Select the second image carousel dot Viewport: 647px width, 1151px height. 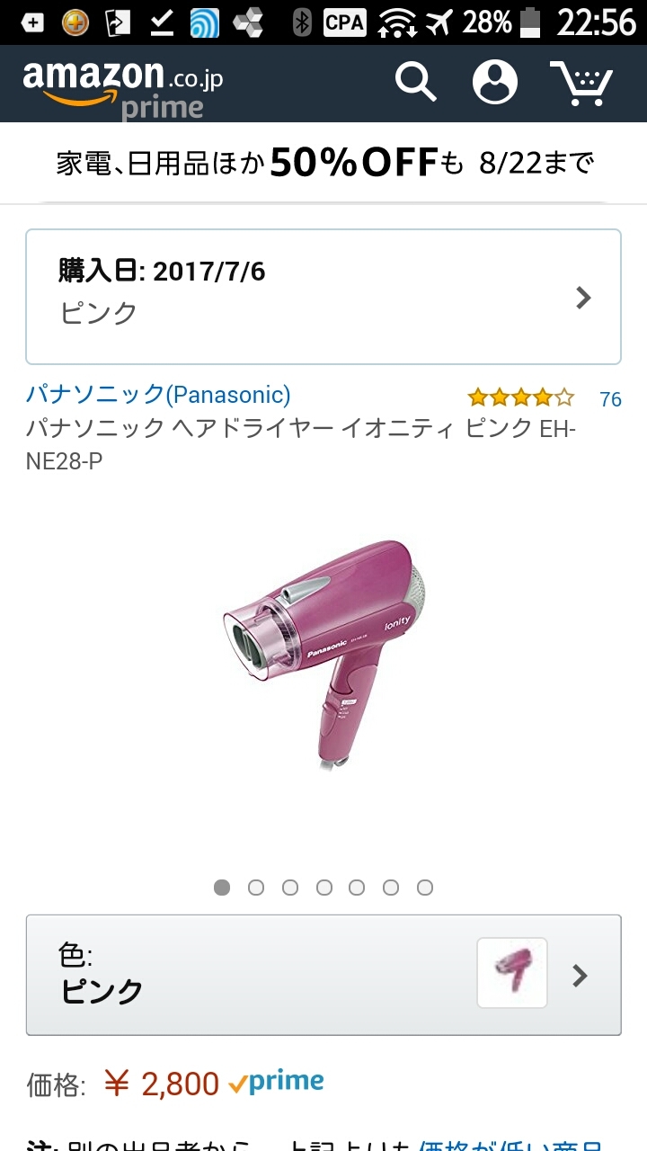256,888
